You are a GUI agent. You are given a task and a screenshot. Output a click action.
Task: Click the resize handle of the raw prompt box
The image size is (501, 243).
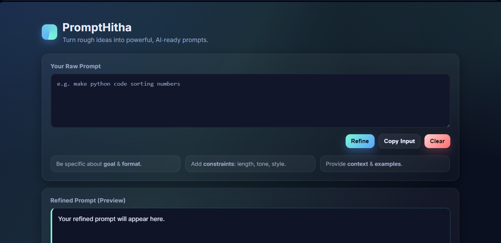click(x=448, y=125)
